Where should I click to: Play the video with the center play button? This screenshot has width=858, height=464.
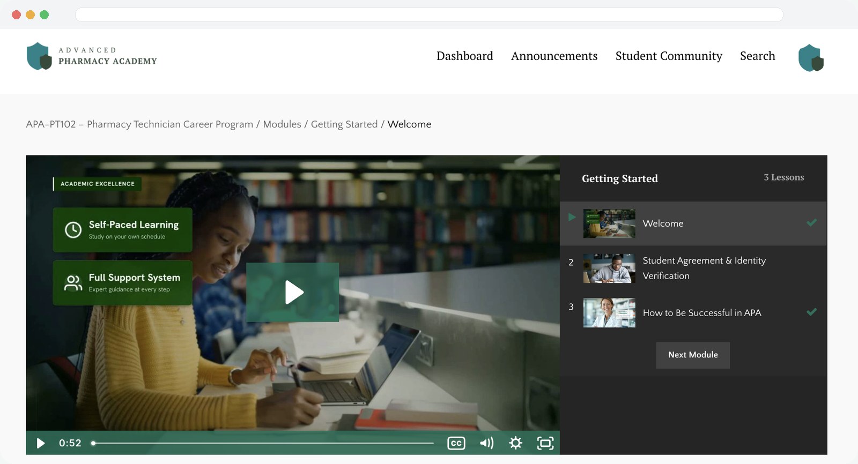293,292
